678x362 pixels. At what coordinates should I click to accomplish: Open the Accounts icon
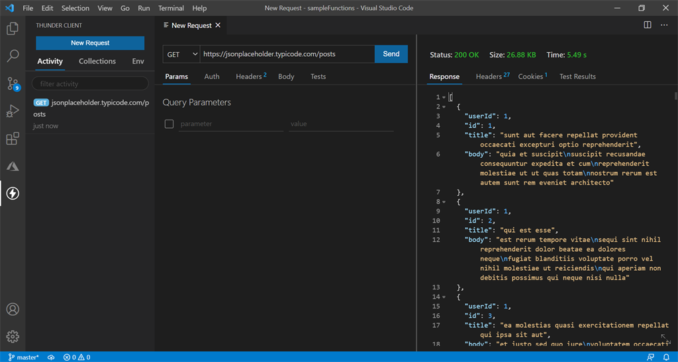[x=13, y=309]
